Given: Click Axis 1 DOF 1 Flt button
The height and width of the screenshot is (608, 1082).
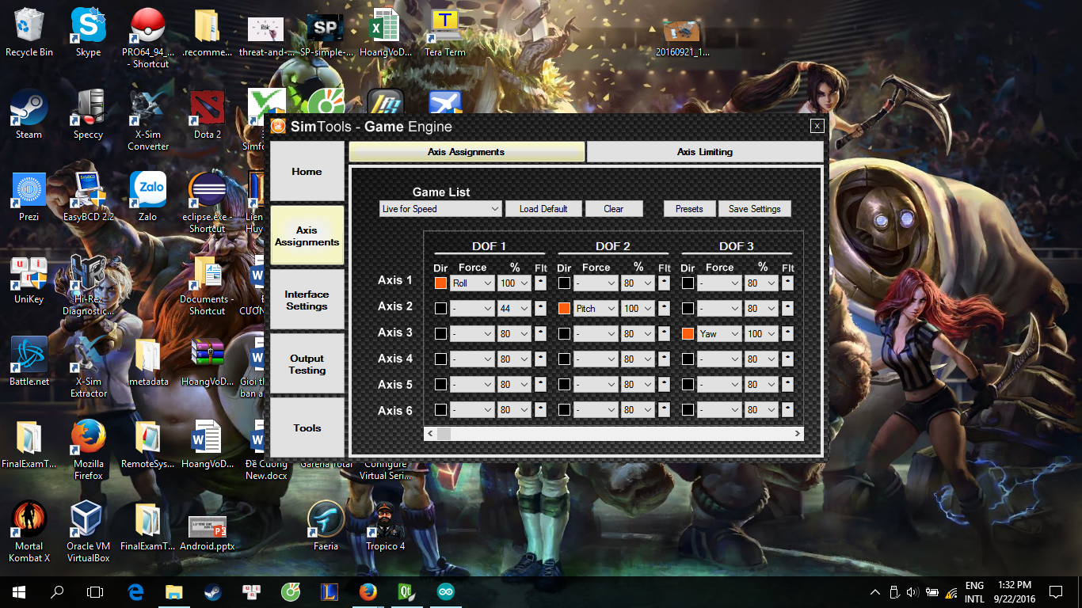Looking at the screenshot, I should [x=541, y=283].
